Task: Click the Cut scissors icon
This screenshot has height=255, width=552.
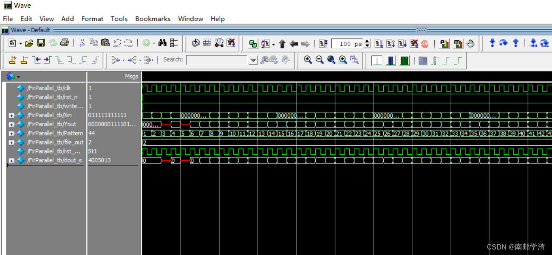Action: (82, 43)
